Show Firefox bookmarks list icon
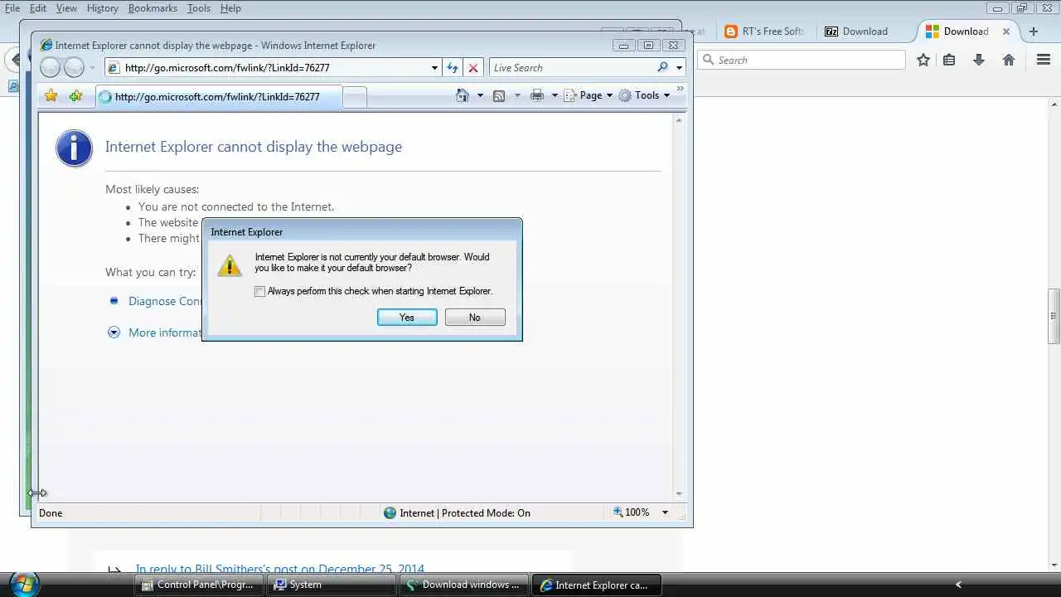The width and height of the screenshot is (1061, 597). tap(950, 60)
